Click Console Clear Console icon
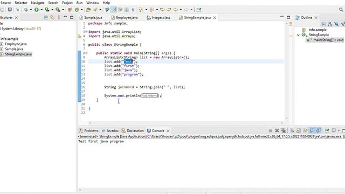Screen dimensions: 345x194 pyautogui.click(x=292, y=130)
